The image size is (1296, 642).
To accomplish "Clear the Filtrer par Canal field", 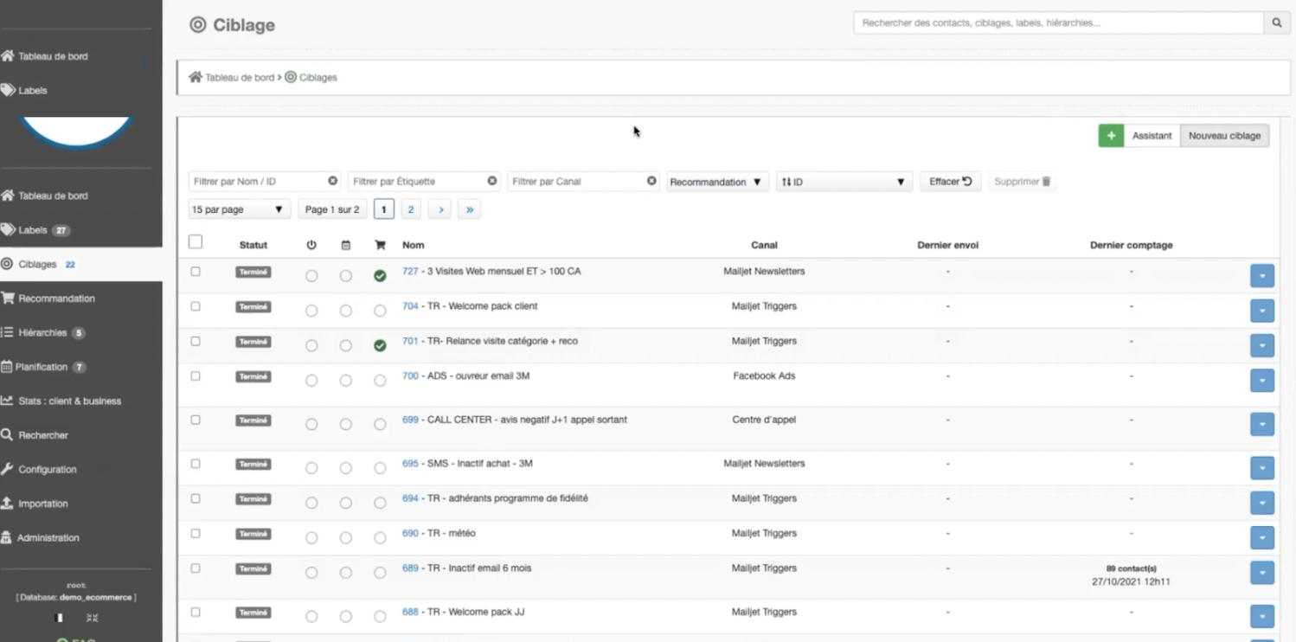I will pyautogui.click(x=651, y=181).
